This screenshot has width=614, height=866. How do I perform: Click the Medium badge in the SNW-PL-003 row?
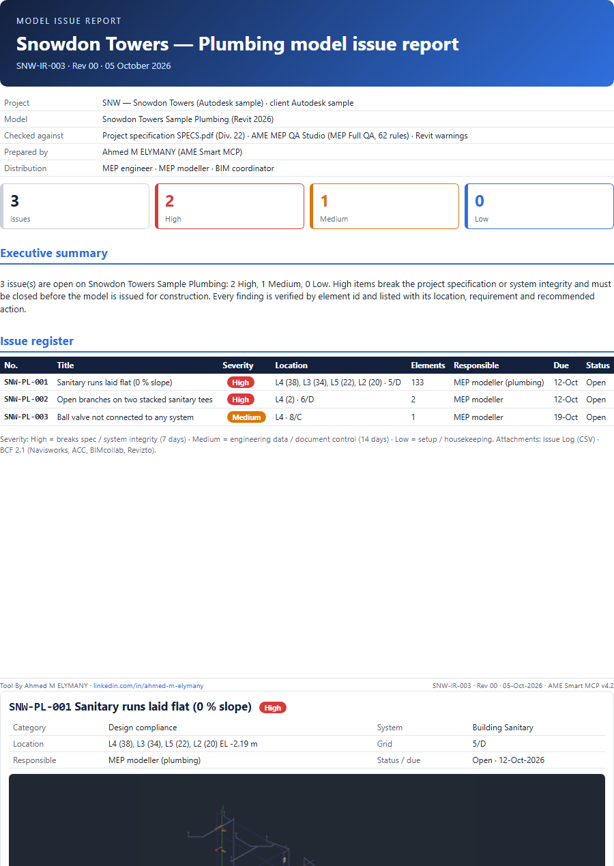246,417
